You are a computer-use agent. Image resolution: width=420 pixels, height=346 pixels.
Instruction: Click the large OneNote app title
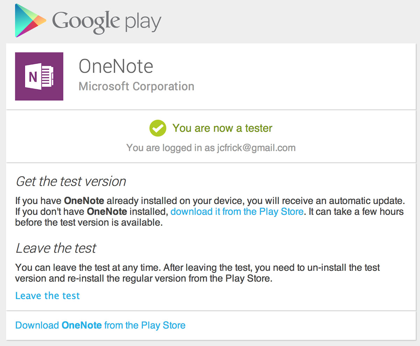[116, 66]
